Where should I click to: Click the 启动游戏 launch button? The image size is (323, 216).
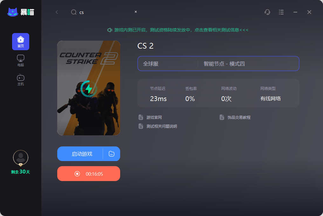80,154
